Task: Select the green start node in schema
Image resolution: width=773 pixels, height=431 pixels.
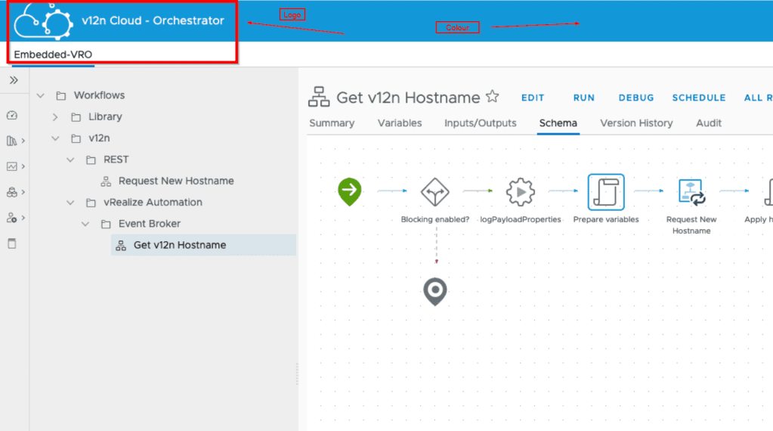Action: coord(349,191)
